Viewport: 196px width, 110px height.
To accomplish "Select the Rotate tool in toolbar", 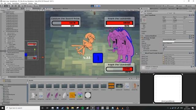I will [9, 6].
